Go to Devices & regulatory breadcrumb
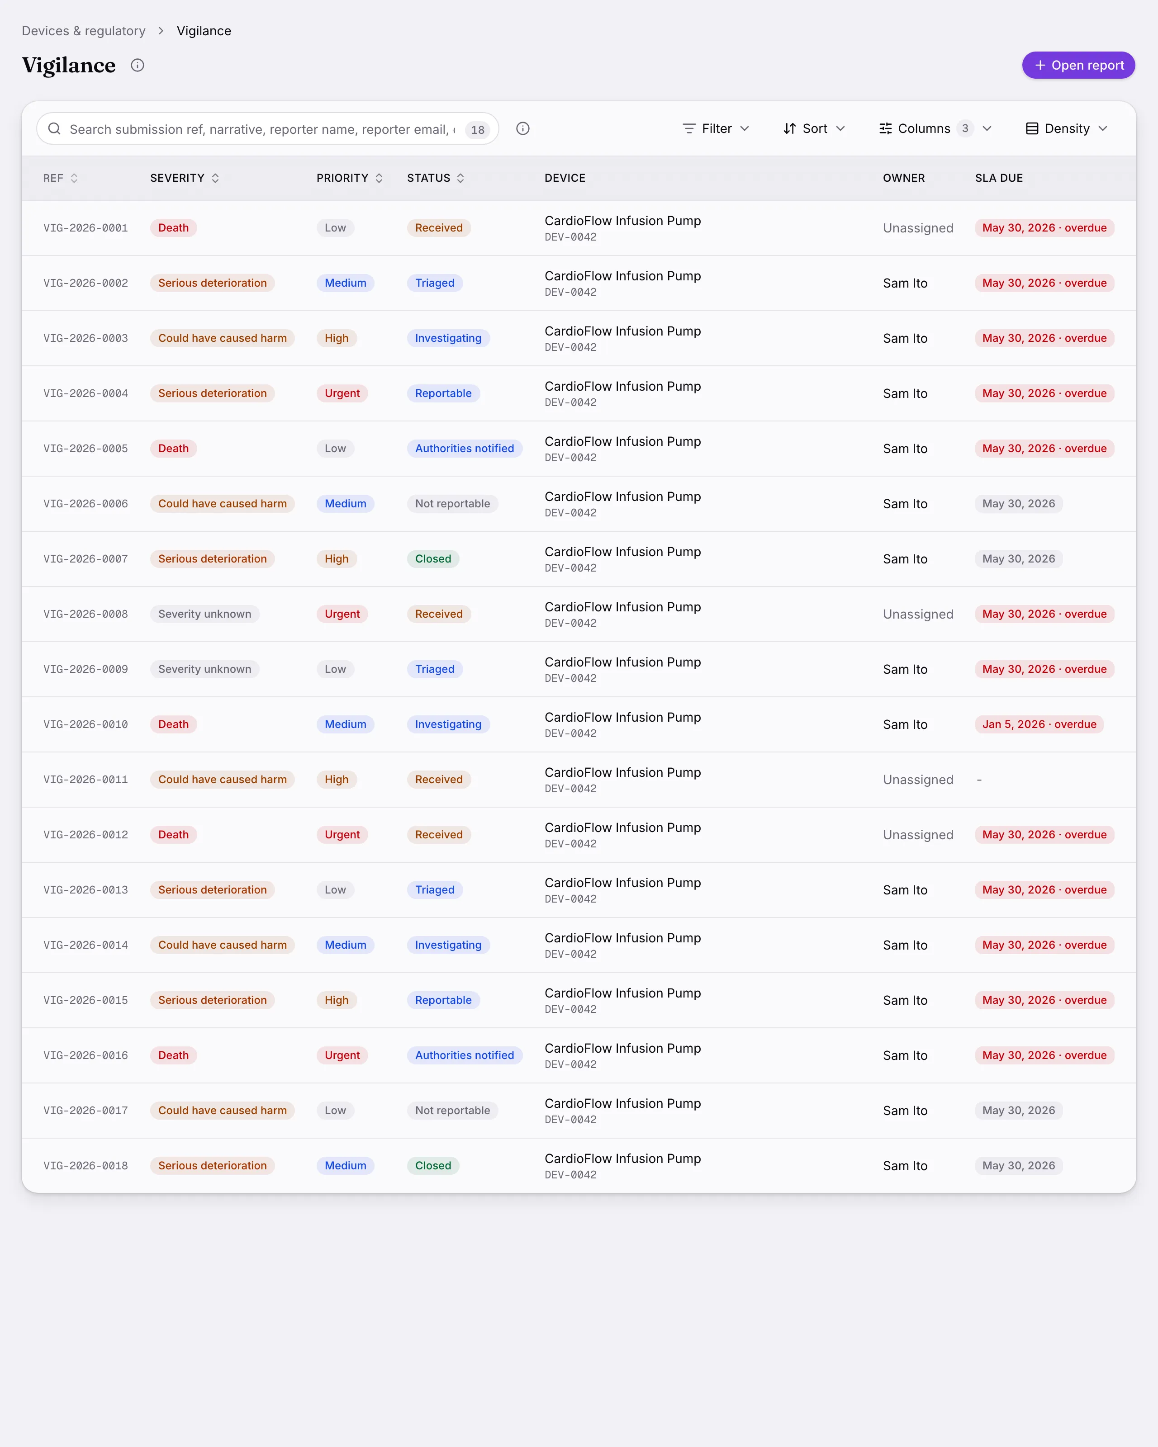The image size is (1158, 1447). pyautogui.click(x=83, y=31)
